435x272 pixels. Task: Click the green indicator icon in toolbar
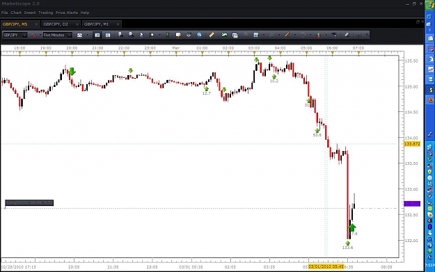point(168,35)
